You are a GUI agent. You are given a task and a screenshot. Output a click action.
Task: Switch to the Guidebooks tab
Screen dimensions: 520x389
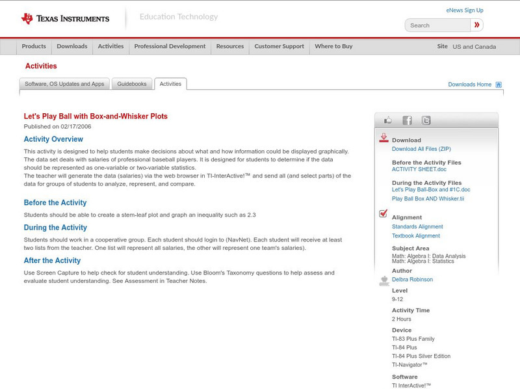click(132, 84)
